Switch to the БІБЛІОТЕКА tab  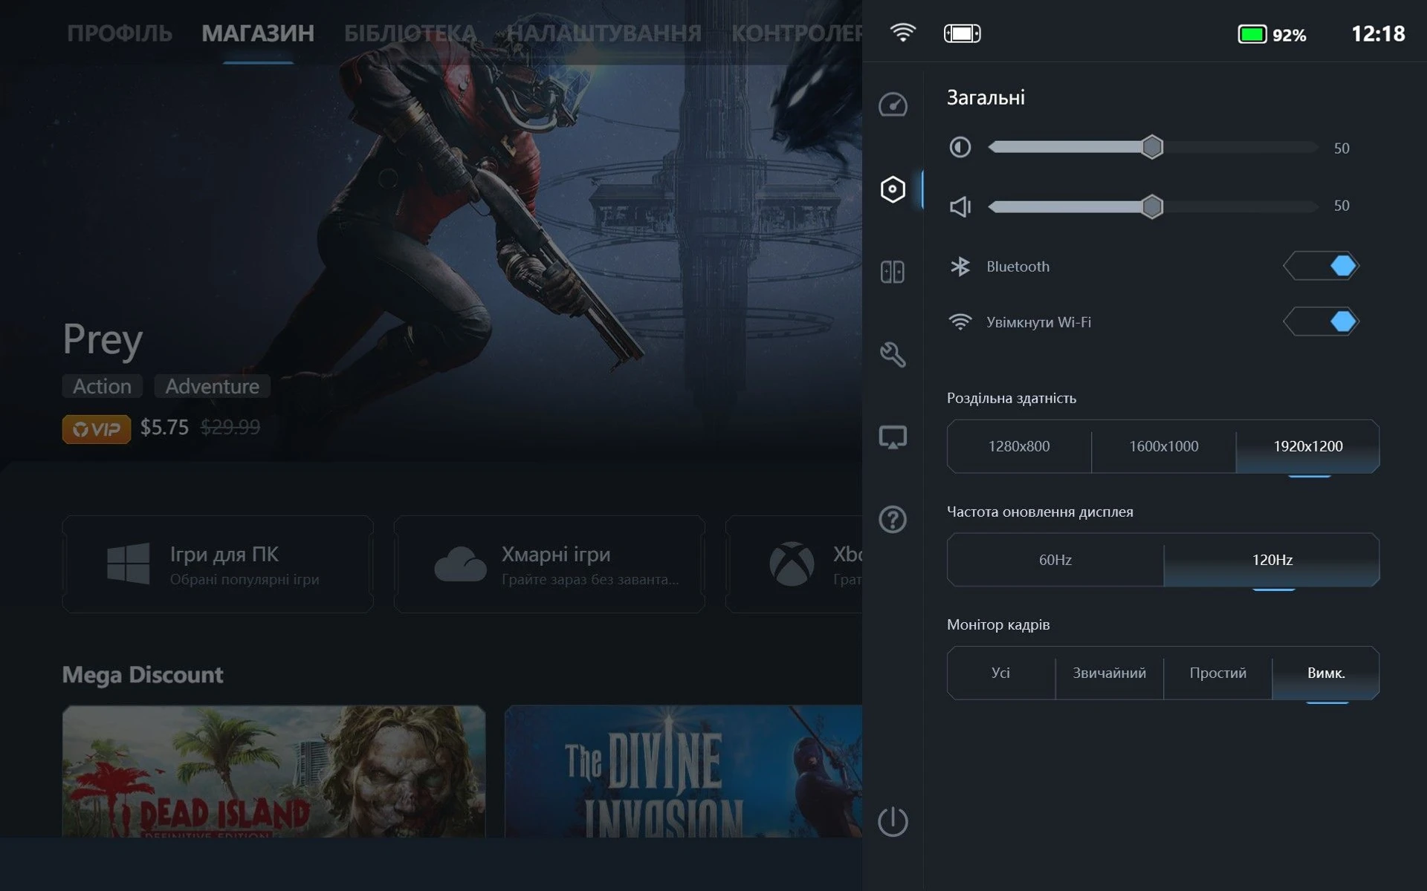(410, 33)
